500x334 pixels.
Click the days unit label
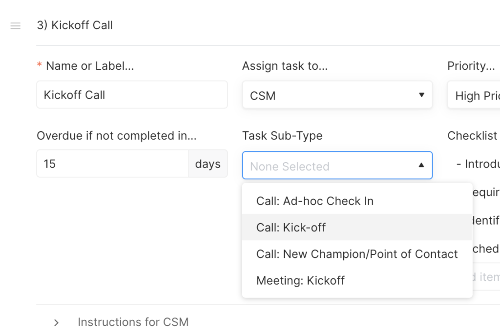click(x=208, y=164)
